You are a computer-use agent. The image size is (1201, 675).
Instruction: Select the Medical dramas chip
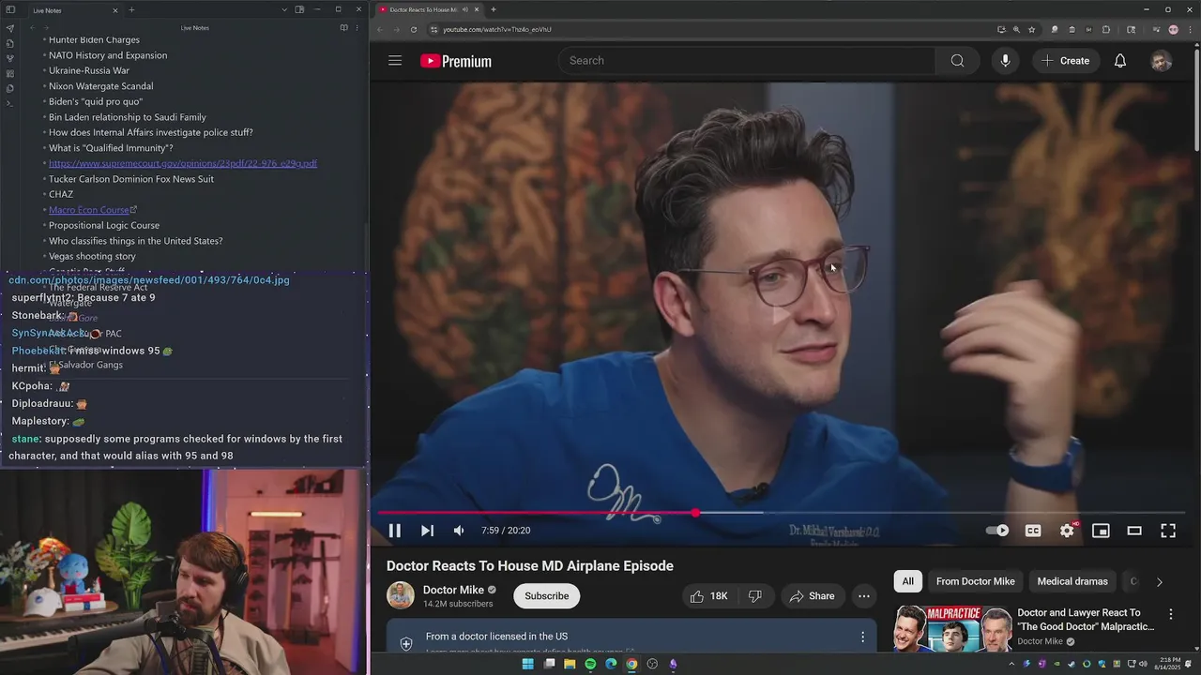(x=1072, y=581)
